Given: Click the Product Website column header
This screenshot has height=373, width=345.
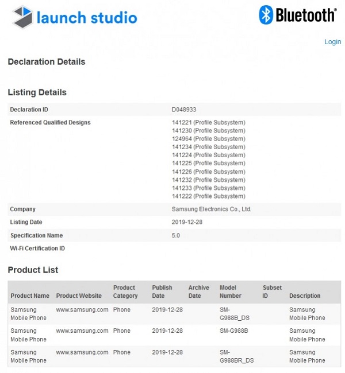Looking at the screenshot, I should coord(79,296).
